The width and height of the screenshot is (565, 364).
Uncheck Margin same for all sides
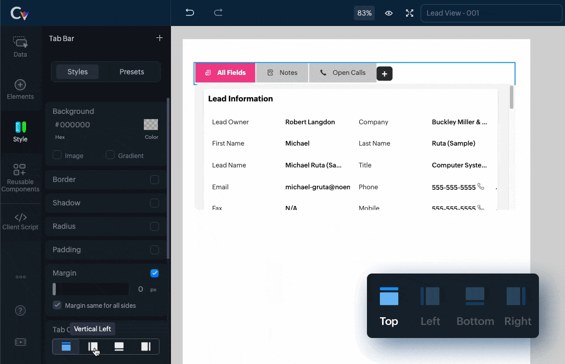click(57, 305)
